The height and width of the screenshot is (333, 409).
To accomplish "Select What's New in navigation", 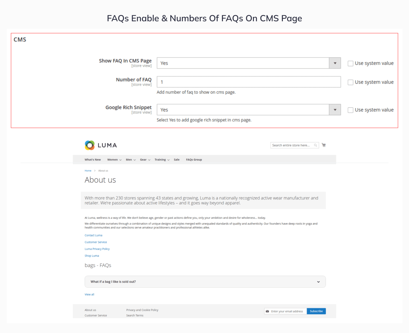I will [x=93, y=160].
